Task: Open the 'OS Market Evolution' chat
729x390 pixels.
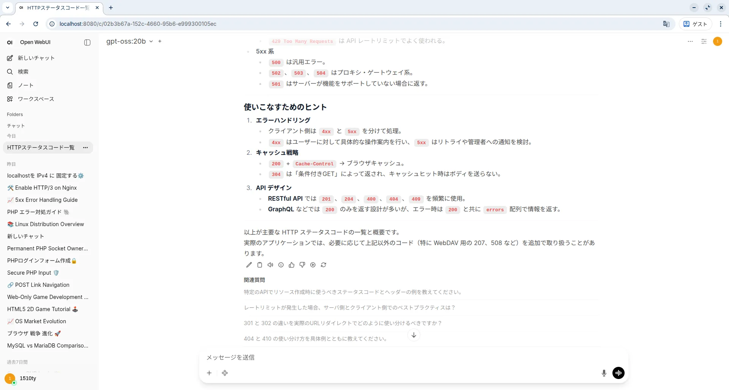Action: [x=48, y=321]
